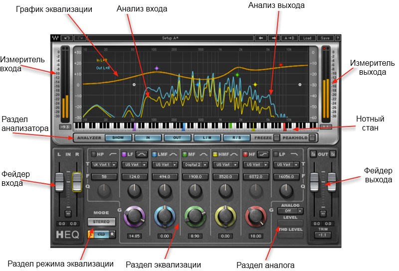Click the Save menu button
399x271 pixels.
point(325,38)
